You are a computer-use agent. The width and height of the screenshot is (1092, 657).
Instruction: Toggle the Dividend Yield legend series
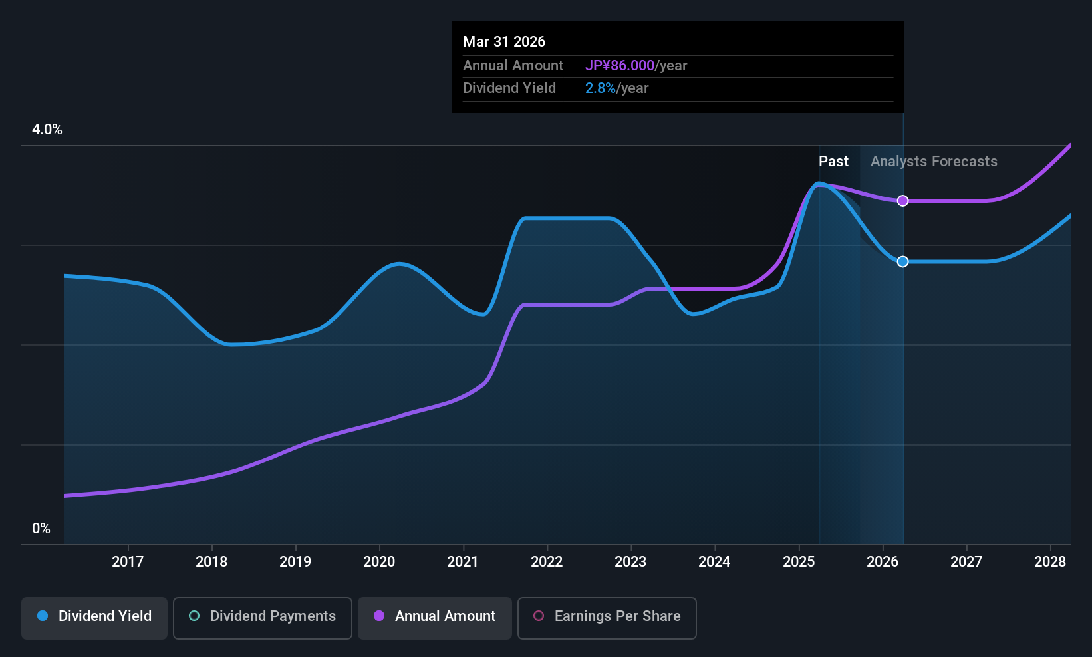coord(94,616)
